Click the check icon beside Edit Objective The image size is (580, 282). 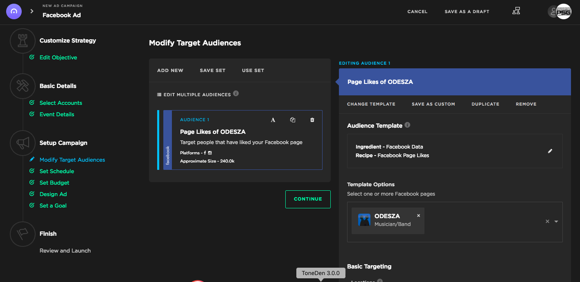click(32, 57)
